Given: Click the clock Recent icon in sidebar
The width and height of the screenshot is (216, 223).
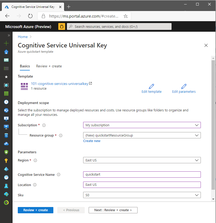Looking at the screenshot, I should [6, 102].
